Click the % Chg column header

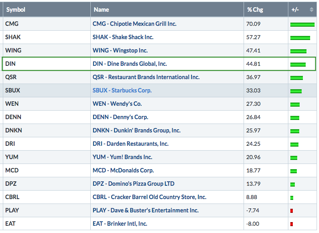click(x=266, y=10)
